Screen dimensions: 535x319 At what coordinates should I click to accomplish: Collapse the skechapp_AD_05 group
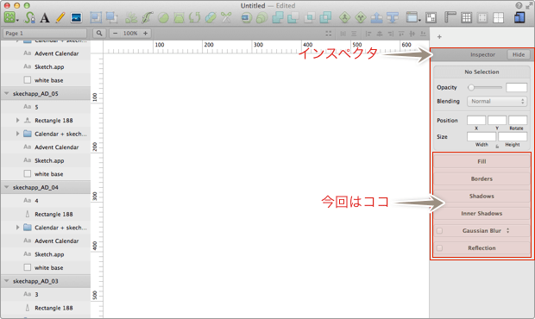click(7, 93)
